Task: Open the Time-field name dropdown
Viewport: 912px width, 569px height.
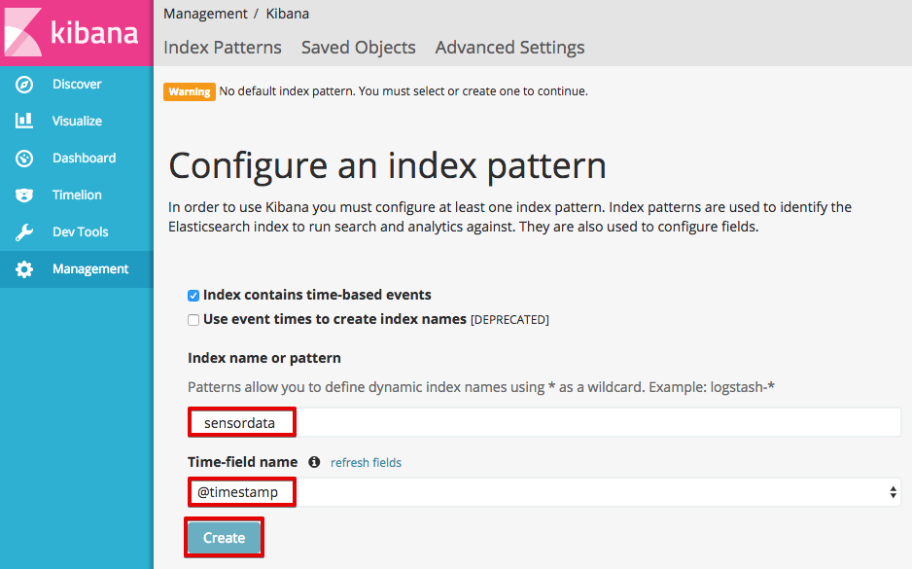Action: pos(544,492)
